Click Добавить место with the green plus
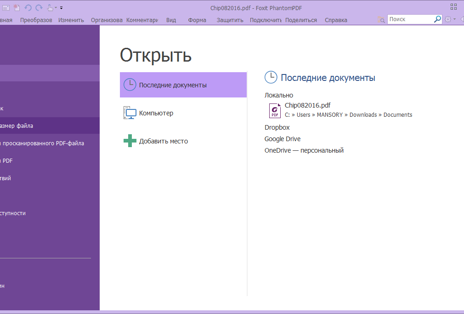This screenshot has height=314, width=464. pos(183,141)
